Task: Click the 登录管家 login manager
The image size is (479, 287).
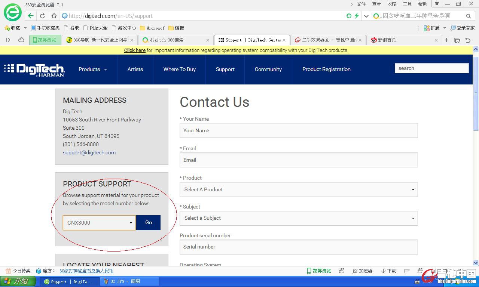Action: point(462,28)
